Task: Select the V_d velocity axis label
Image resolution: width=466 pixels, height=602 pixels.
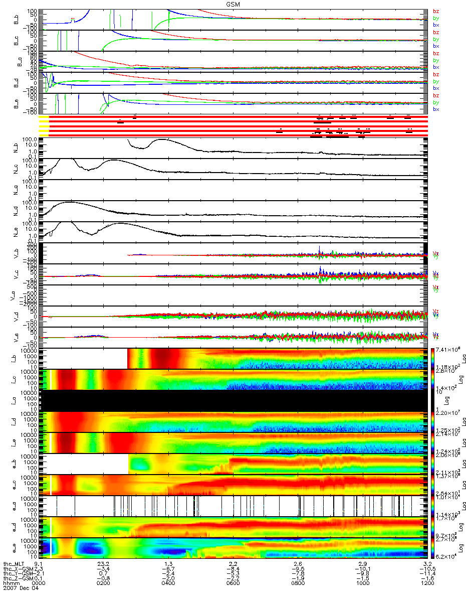Action: [x=16, y=316]
